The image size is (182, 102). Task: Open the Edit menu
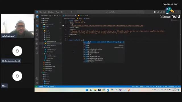pos(45,12)
